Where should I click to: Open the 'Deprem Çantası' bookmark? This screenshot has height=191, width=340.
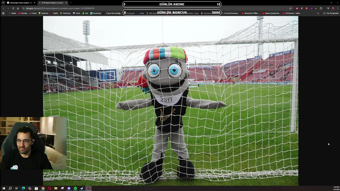[271, 13]
